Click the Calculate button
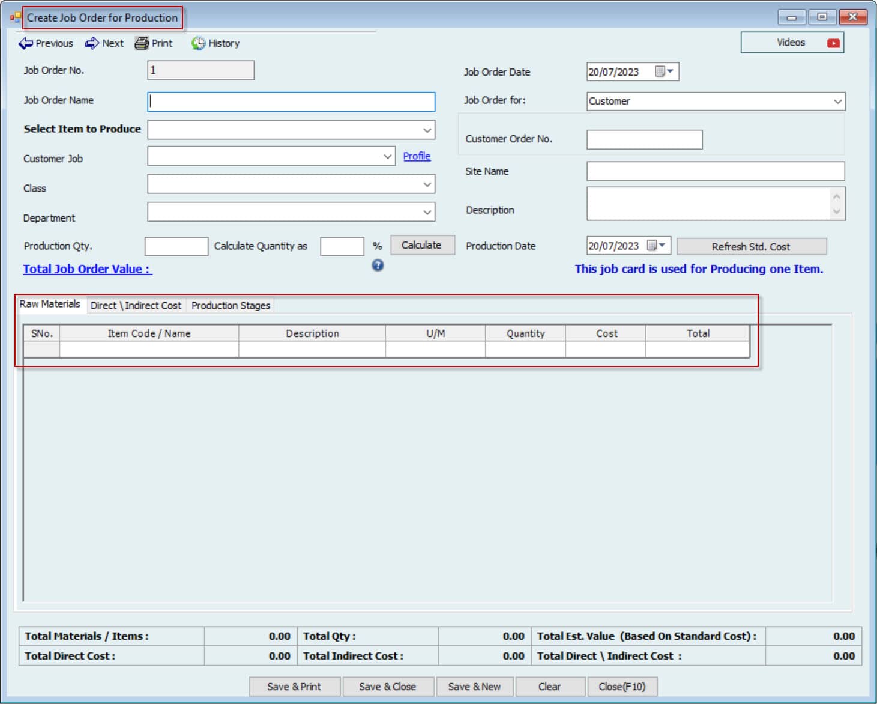877x704 pixels. [422, 245]
